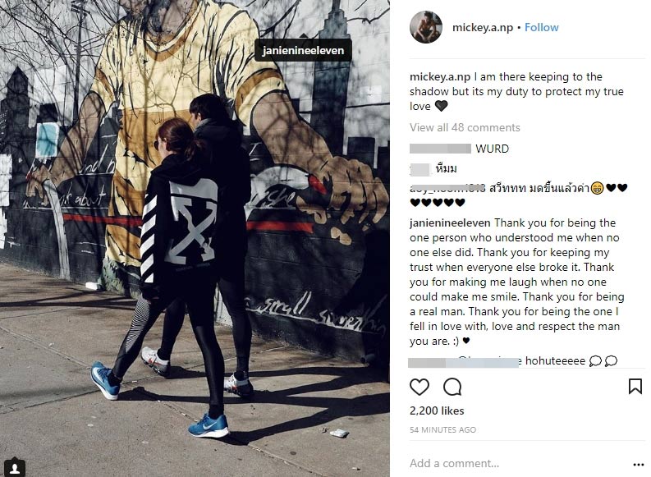Image resolution: width=651 pixels, height=477 pixels.
Task: Open janienineeleven commenter profile
Action: tap(450, 223)
